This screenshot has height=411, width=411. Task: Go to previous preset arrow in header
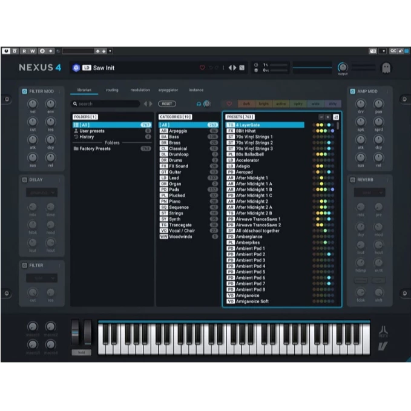click(230, 68)
